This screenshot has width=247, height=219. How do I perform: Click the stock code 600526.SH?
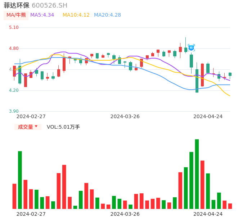(49, 5)
